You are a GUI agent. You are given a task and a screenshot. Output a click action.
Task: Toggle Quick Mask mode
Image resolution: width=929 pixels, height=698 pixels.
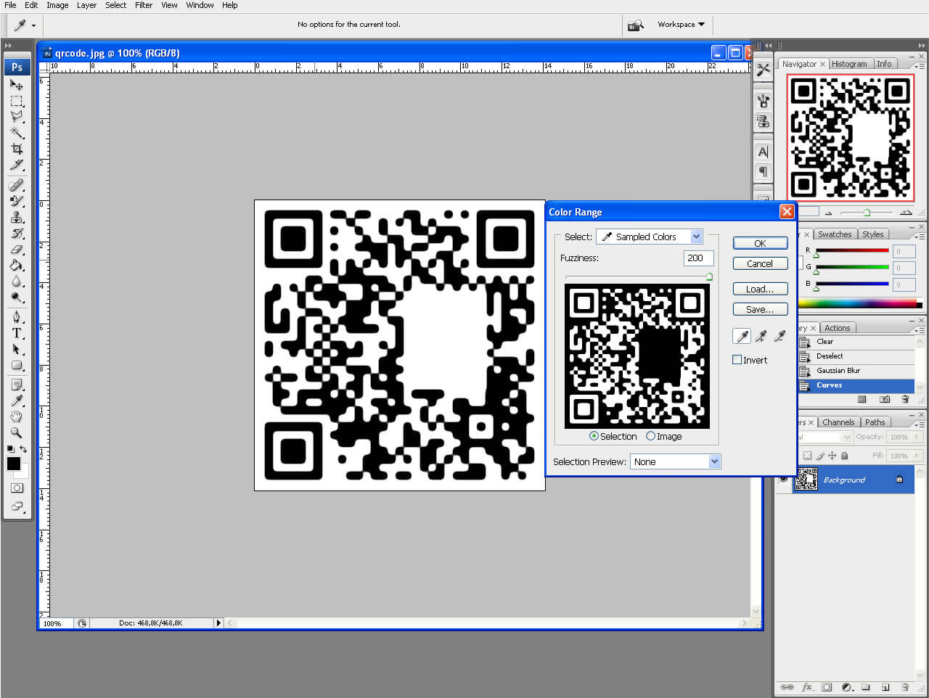tap(17, 488)
